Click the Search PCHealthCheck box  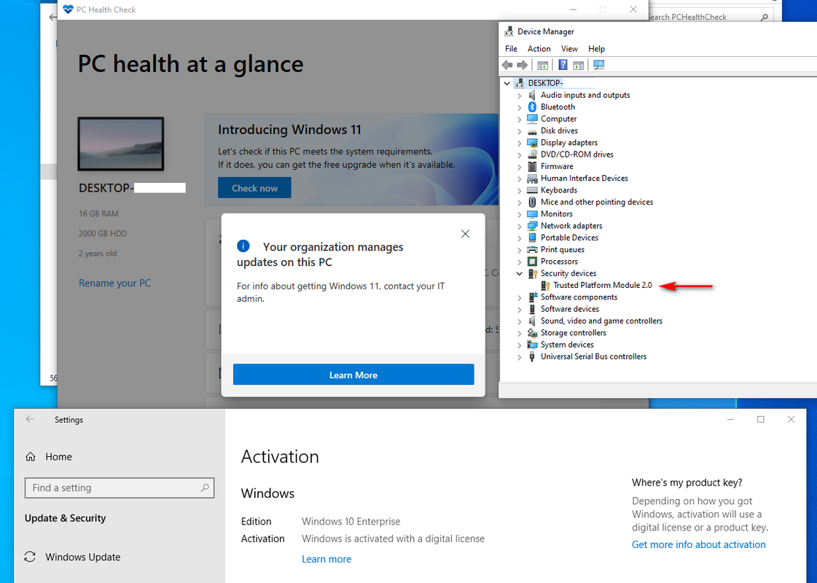pyautogui.click(x=711, y=17)
